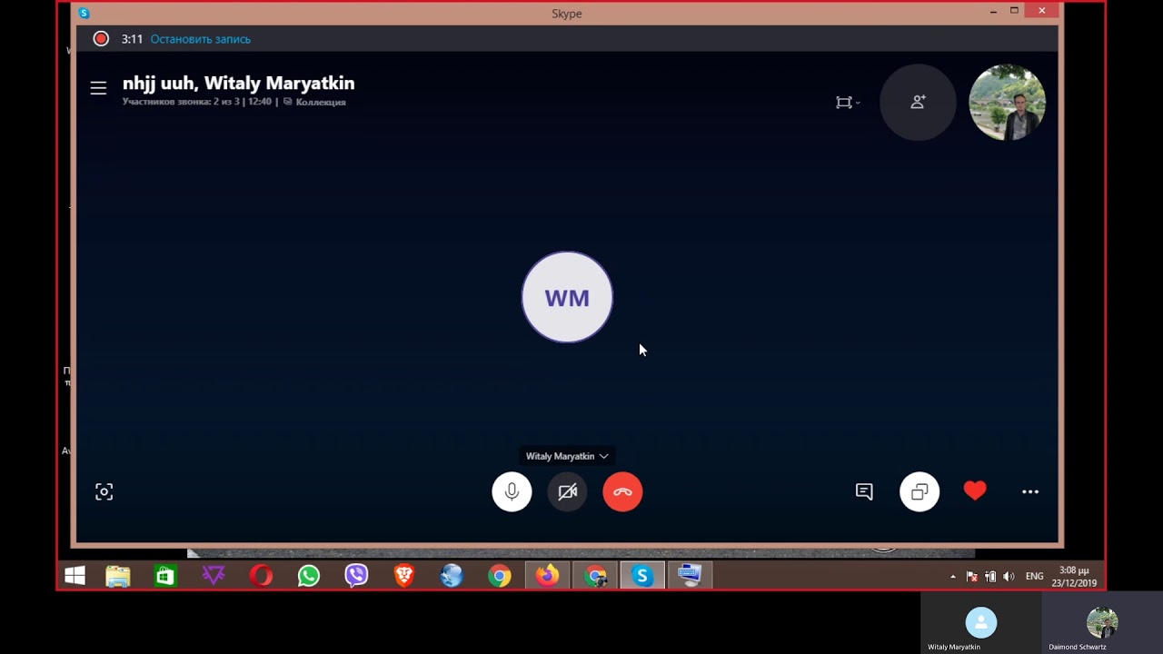Image resolution: width=1163 pixels, height=654 pixels.
Task: Take a snapshot of the call
Action: point(104,491)
